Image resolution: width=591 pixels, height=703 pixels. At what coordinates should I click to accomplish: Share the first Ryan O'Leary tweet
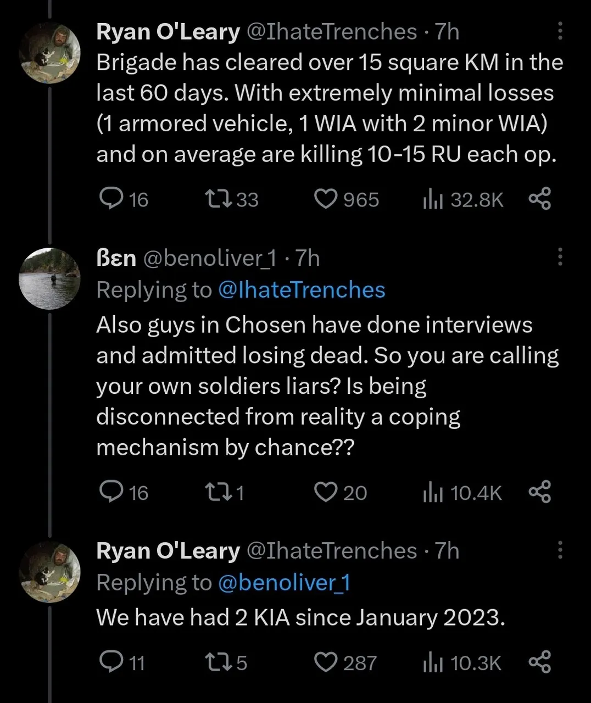(x=539, y=199)
